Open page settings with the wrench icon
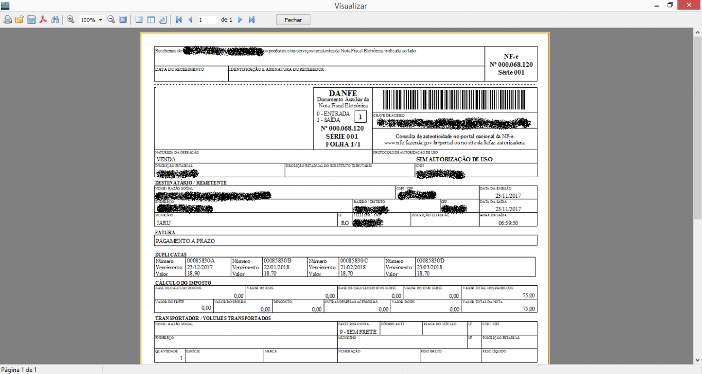The width and height of the screenshot is (702, 374). (x=163, y=20)
